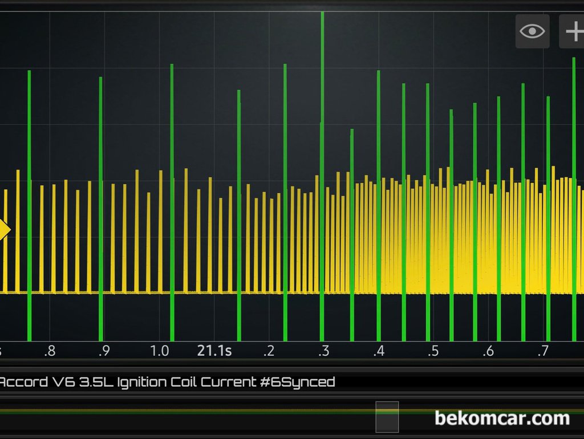Click the .5 tick on time axis
The image size is (584, 439).
(433, 351)
